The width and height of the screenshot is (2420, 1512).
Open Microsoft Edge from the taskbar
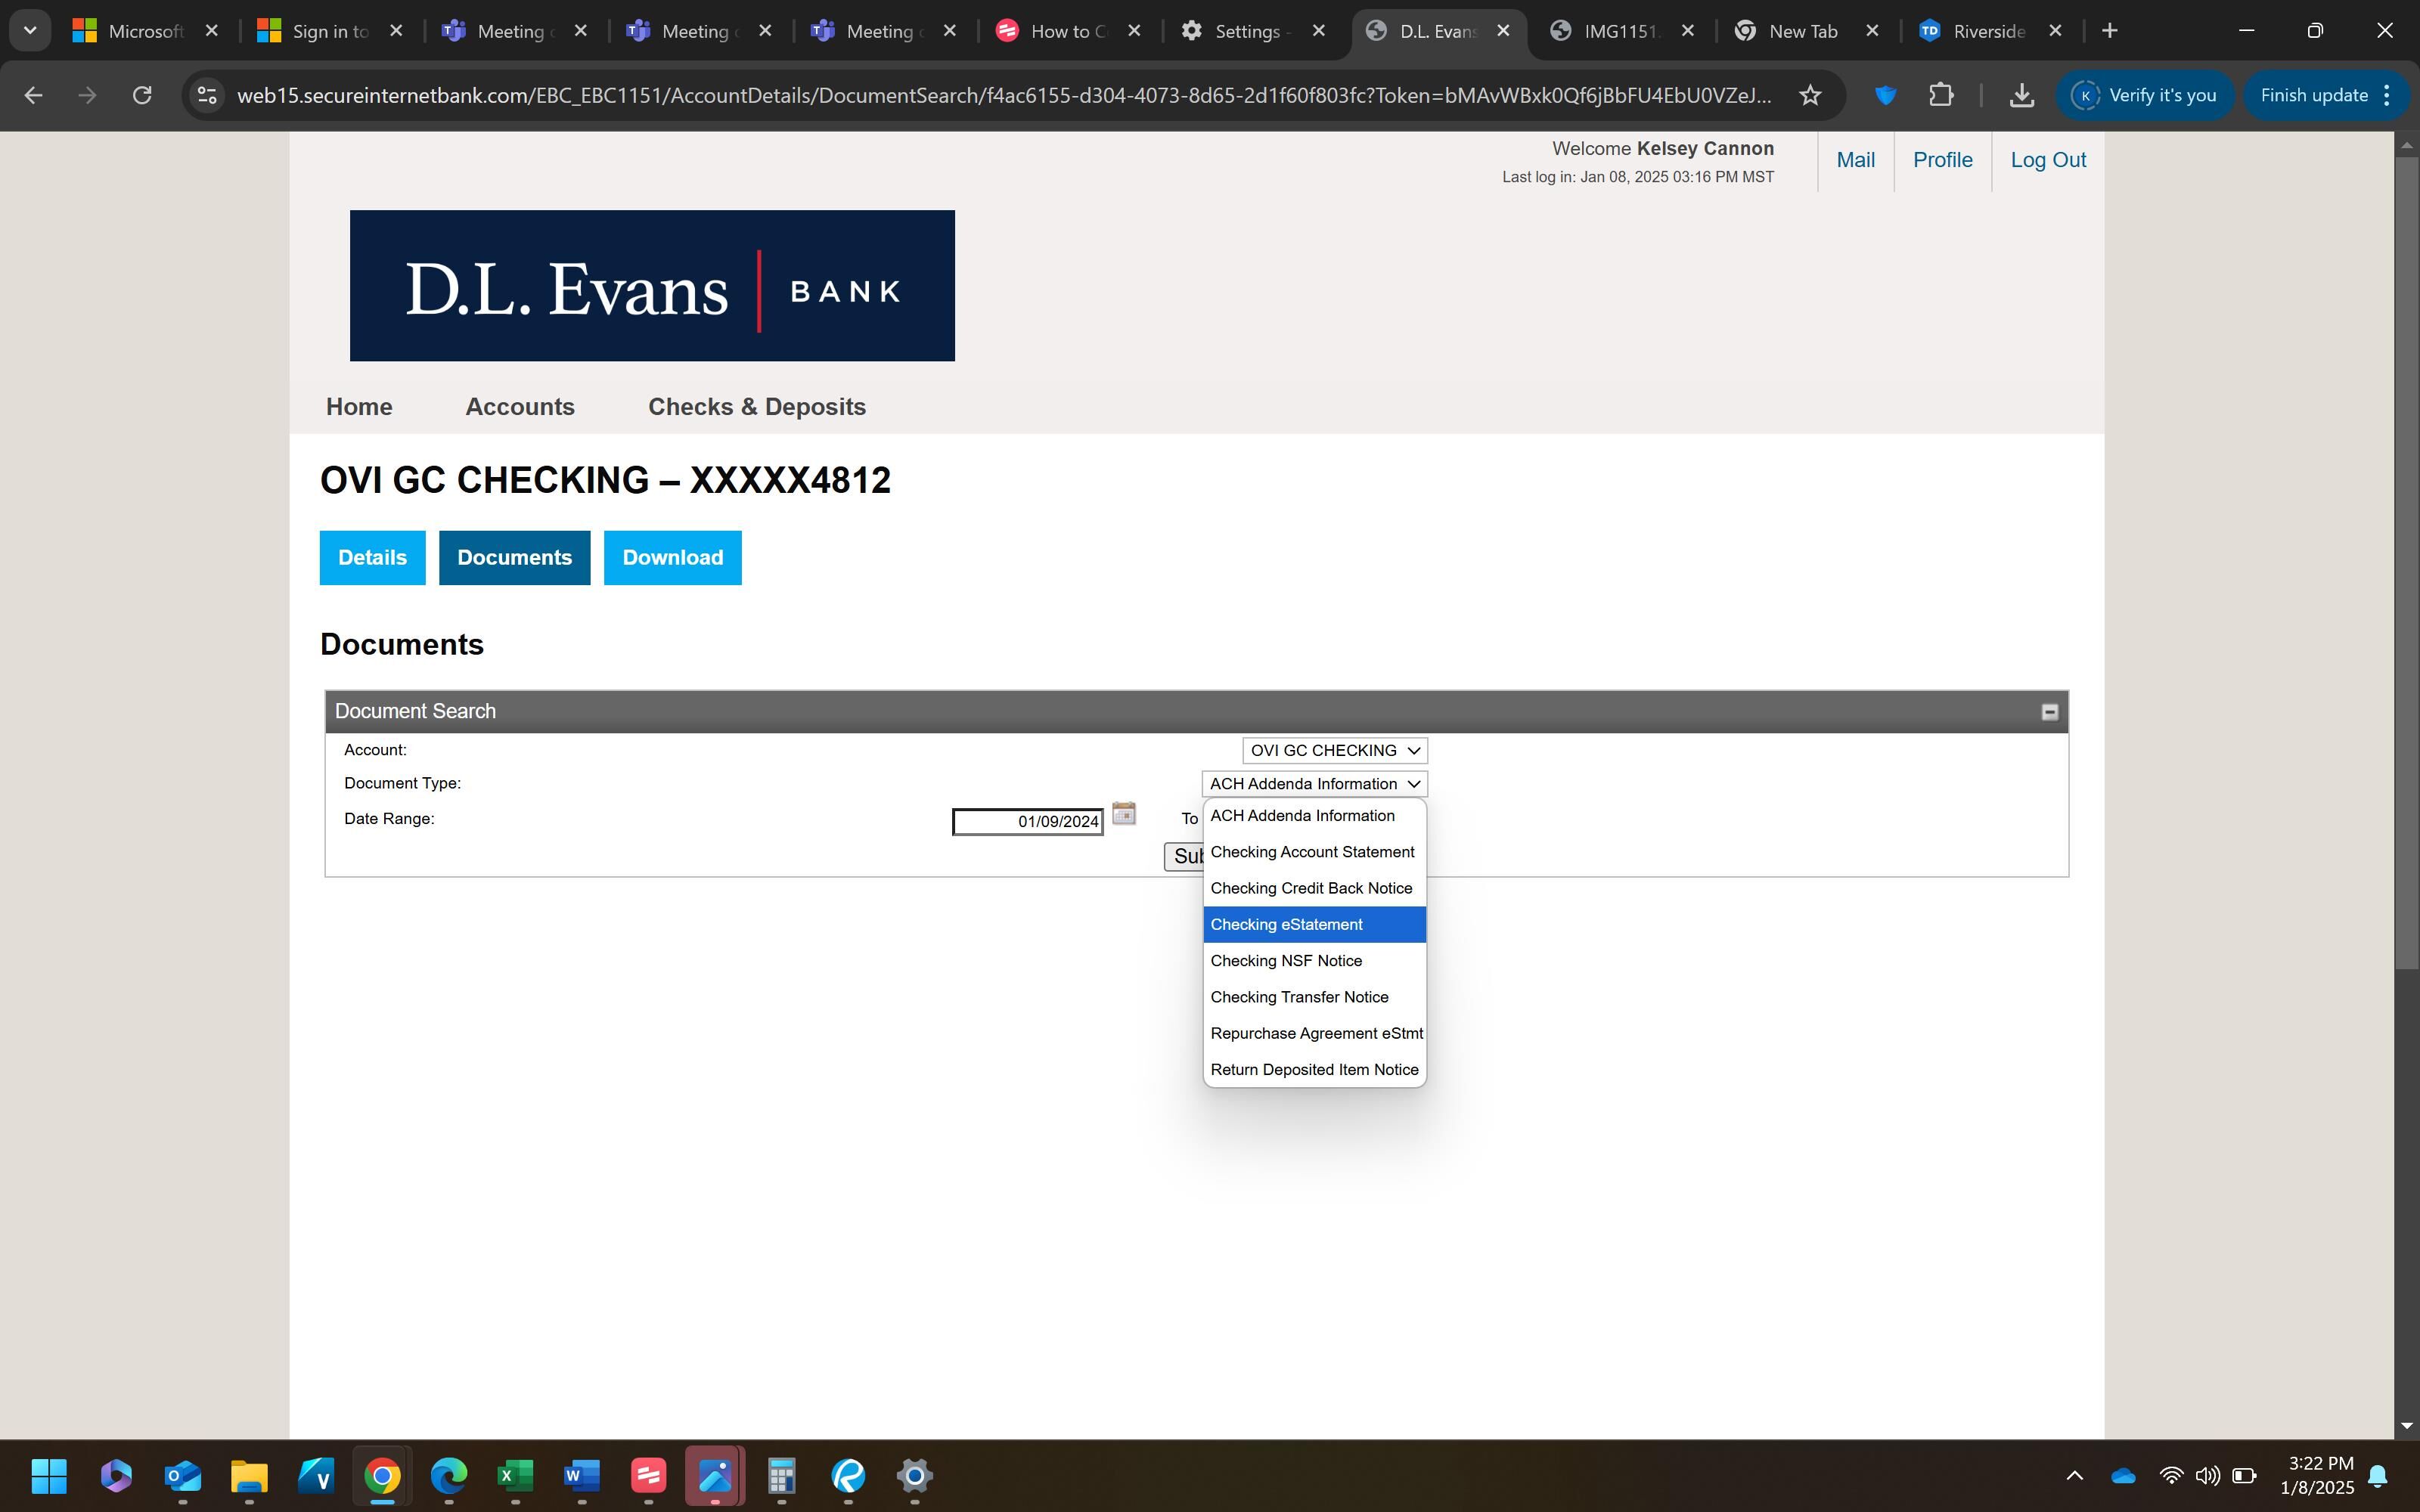[x=449, y=1475]
